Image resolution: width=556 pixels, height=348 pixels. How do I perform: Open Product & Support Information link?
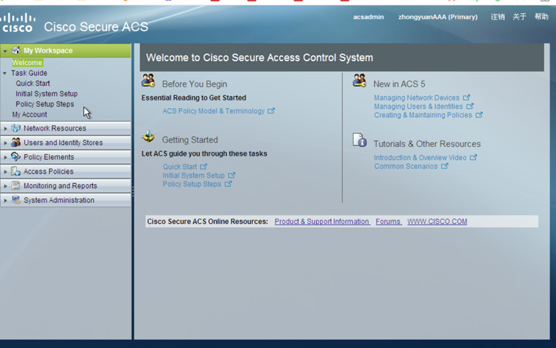(x=322, y=221)
